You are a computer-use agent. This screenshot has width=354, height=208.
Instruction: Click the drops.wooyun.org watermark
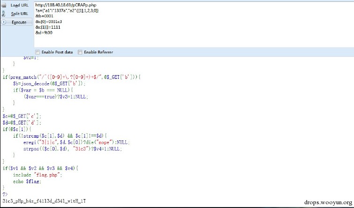coord(328,202)
